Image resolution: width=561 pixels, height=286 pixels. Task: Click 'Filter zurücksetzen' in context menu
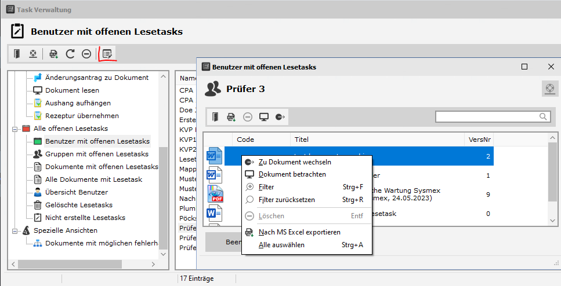[287, 200]
